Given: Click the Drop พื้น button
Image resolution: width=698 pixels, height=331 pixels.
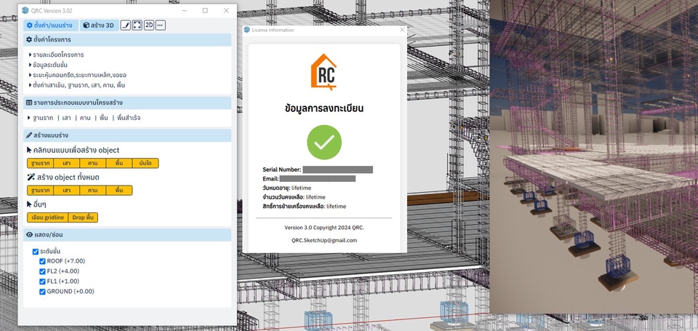Looking at the screenshot, I should (x=83, y=218).
